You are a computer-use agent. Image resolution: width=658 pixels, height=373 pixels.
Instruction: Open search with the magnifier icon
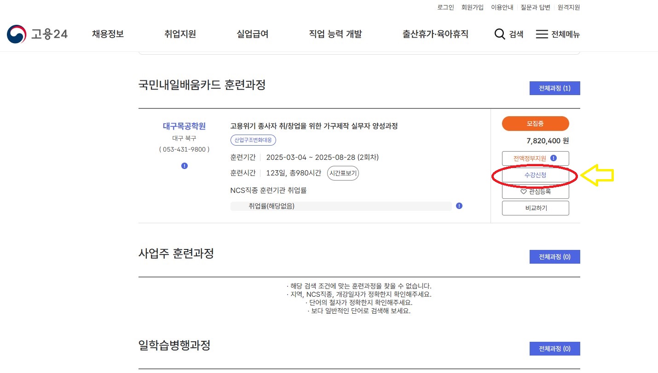click(500, 34)
